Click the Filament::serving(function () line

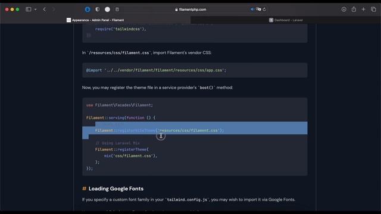pos(121,118)
